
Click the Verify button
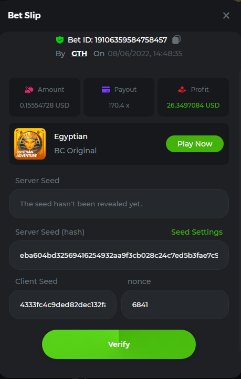click(x=119, y=344)
